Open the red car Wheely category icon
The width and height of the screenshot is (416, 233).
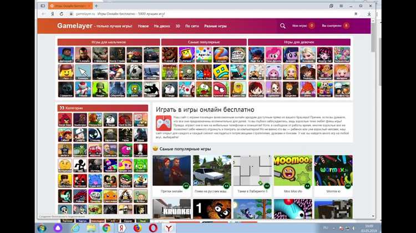coord(95,150)
